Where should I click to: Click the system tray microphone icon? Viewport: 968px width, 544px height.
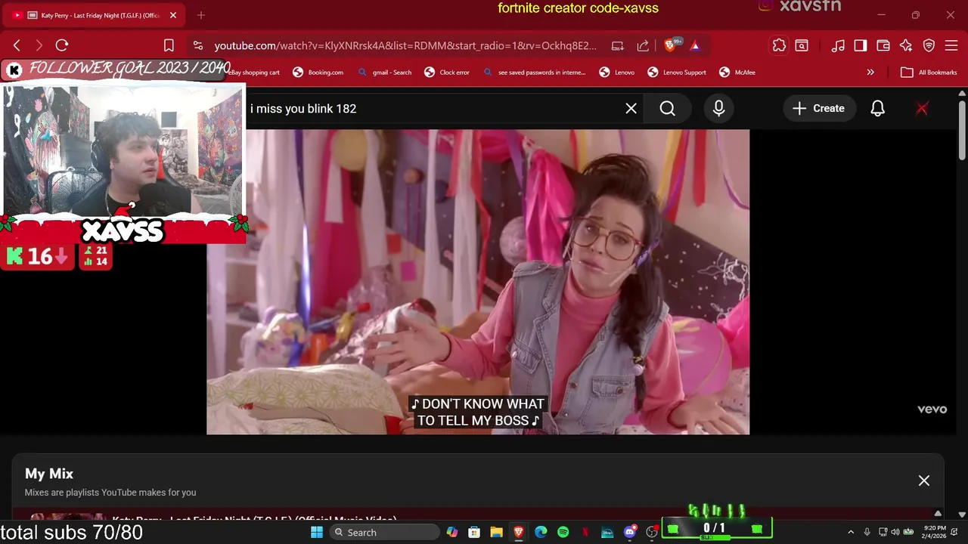tap(867, 532)
